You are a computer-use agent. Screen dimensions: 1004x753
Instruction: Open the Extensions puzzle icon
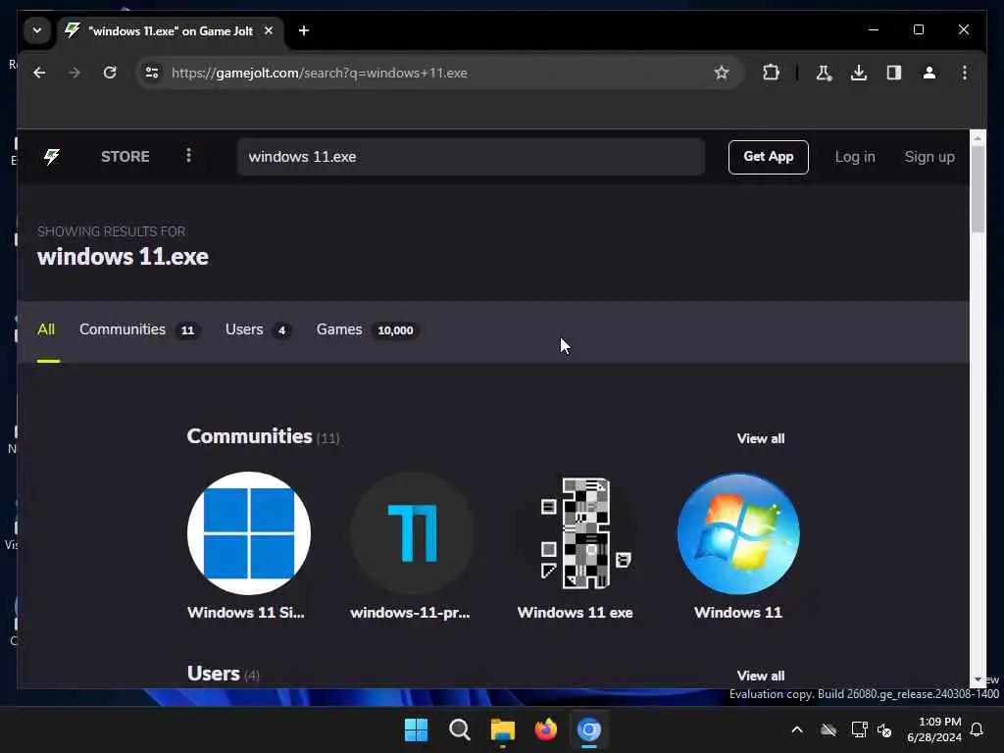(771, 73)
